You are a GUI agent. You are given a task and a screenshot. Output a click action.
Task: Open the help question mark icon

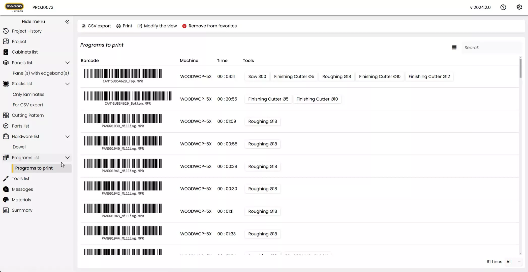(503, 7)
